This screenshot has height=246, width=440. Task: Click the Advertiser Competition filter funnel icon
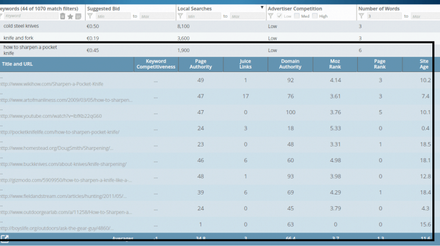pos(270,16)
